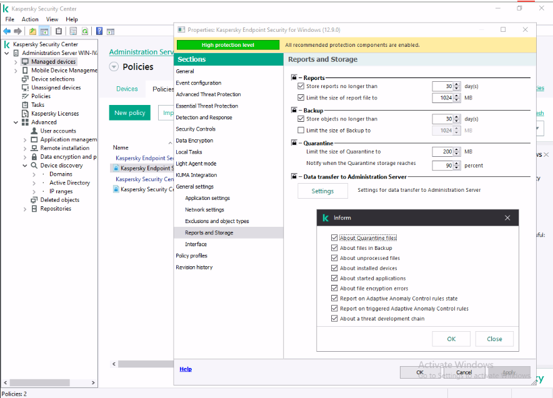Click the export list toolbar icon

73,31
